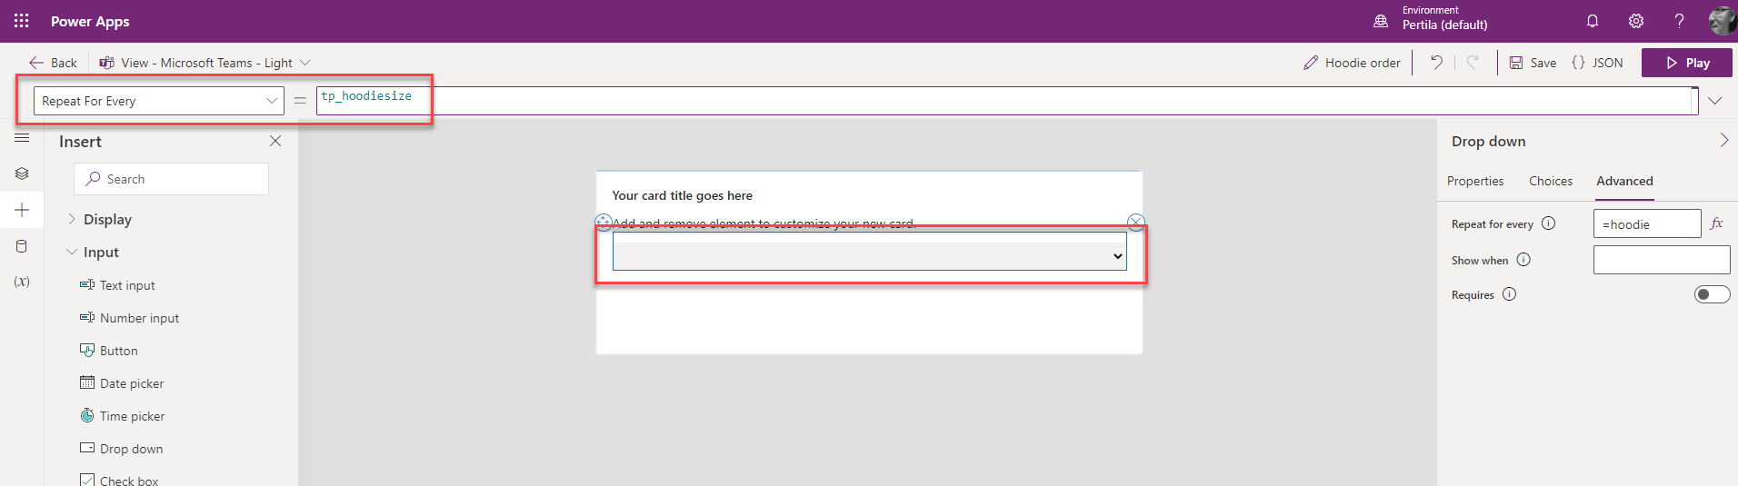Viewport: 1738px width, 486px height.
Task: Expand the formula bar chevron
Action: click(x=1715, y=101)
